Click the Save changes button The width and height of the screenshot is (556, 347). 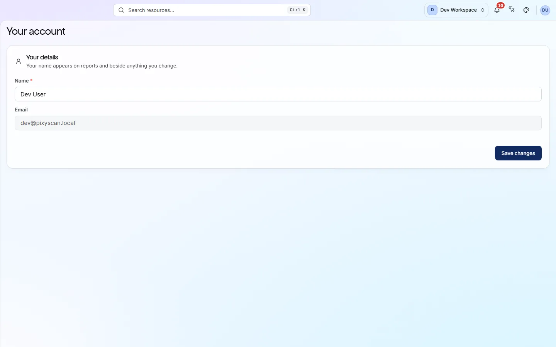518,153
